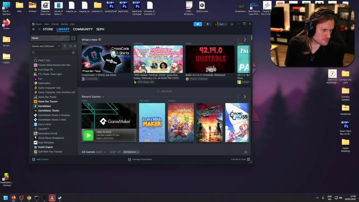Enter Big Picture mode monitor icon
Viewport: 359px width, 202px height.
(x=232, y=24)
